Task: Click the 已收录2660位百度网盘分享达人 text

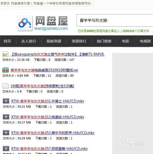Action: click(x=99, y=31)
